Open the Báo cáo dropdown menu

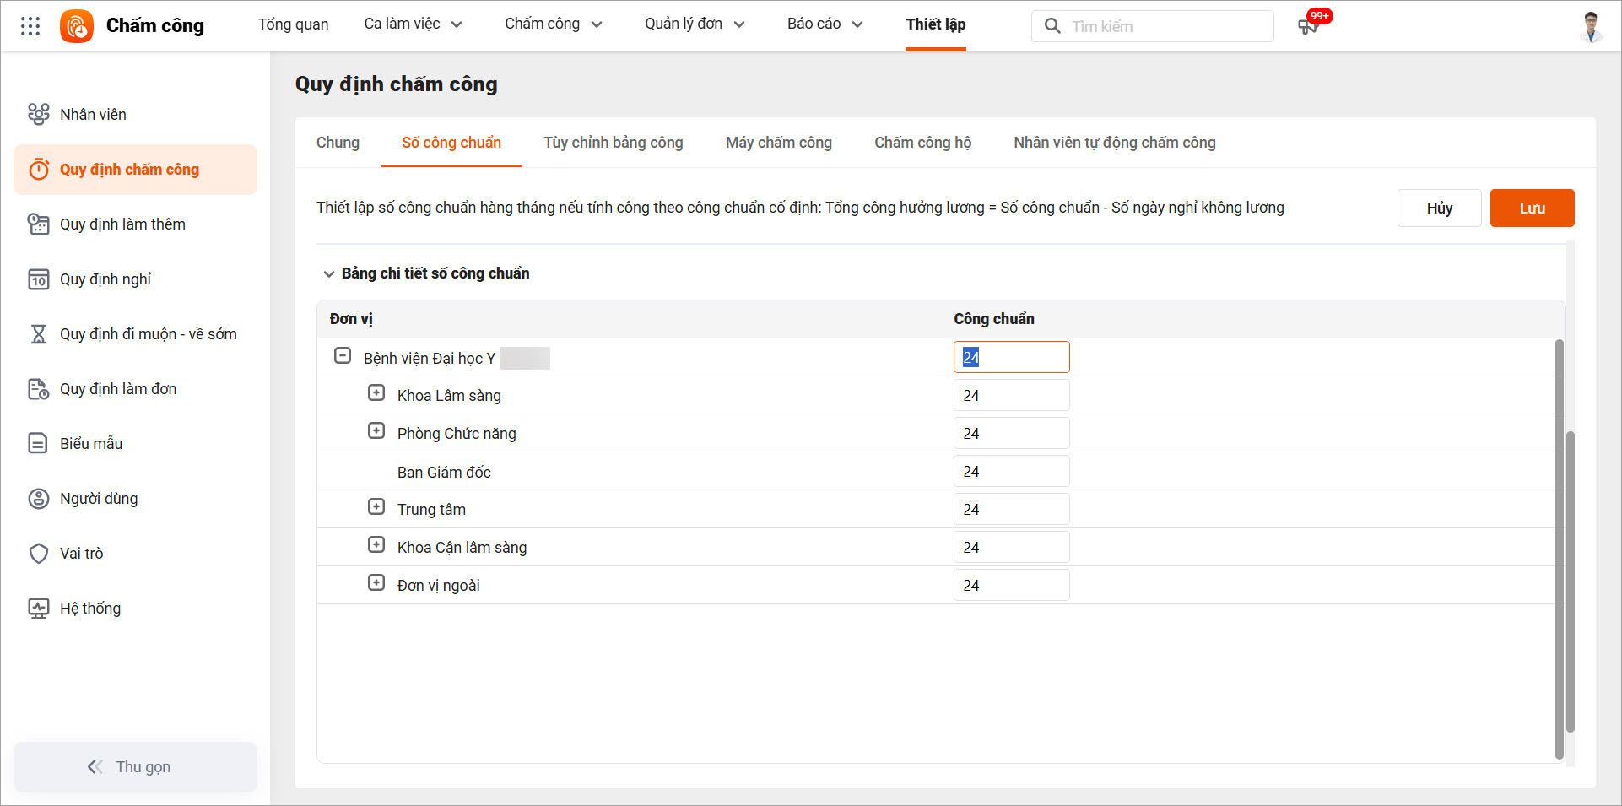825,24
